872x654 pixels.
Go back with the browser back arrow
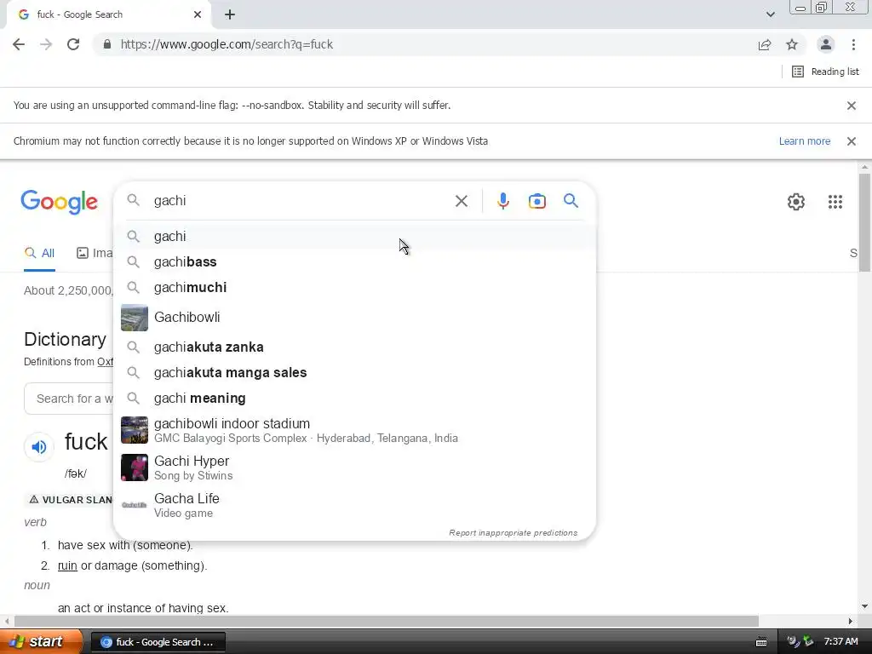point(19,44)
